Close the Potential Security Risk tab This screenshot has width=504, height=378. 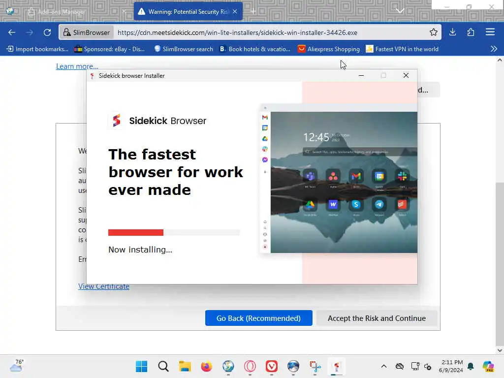[235, 12]
